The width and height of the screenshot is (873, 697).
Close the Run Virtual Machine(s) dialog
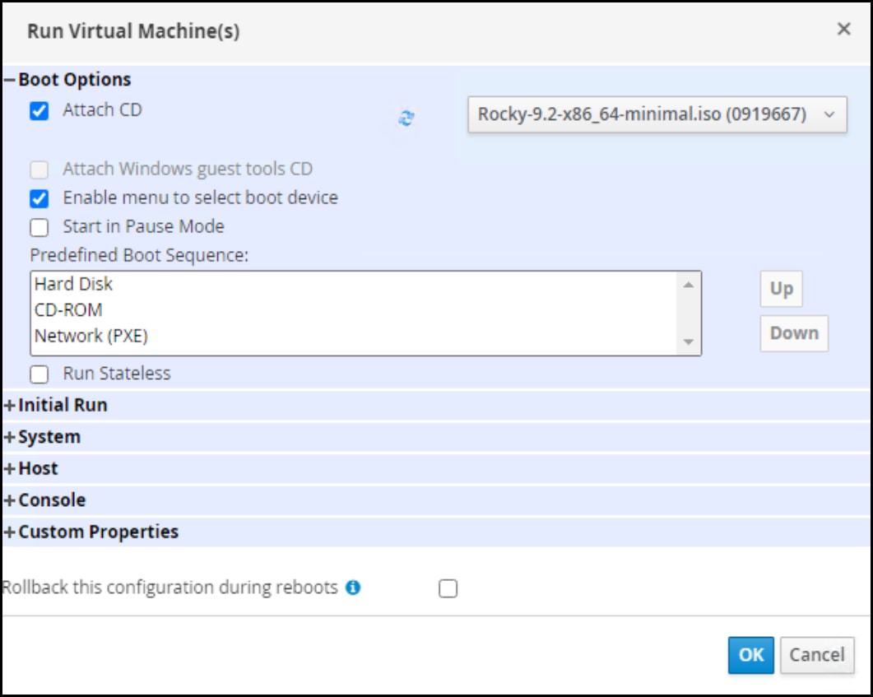(x=844, y=29)
